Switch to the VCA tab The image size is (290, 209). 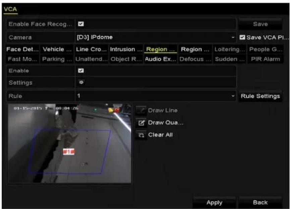coord(10,9)
